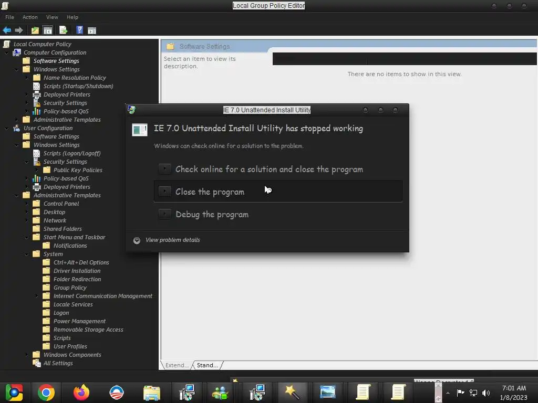Click the Show/Hide Action Pane icon
Screen dimensions: 538x403
click(91, 30)
